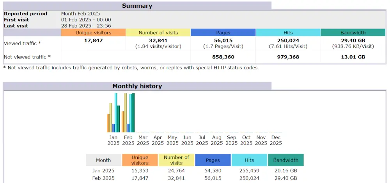Click the "Apr 2025" label under the chart
This screenshot has height=183, width=390.
[158, 140]
